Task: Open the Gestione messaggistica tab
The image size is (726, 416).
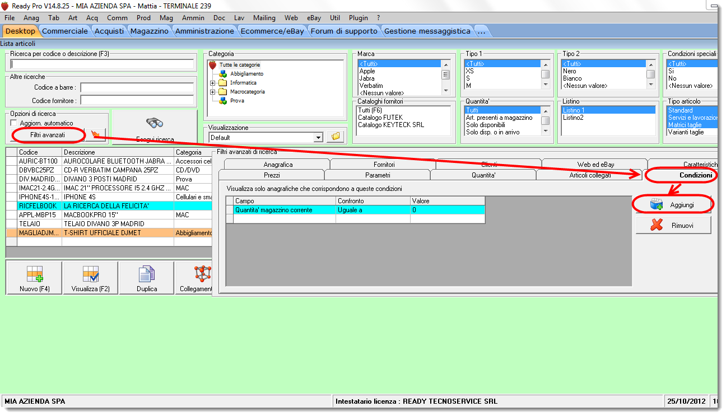Action: pyautogui.click(x=427, y=31)
